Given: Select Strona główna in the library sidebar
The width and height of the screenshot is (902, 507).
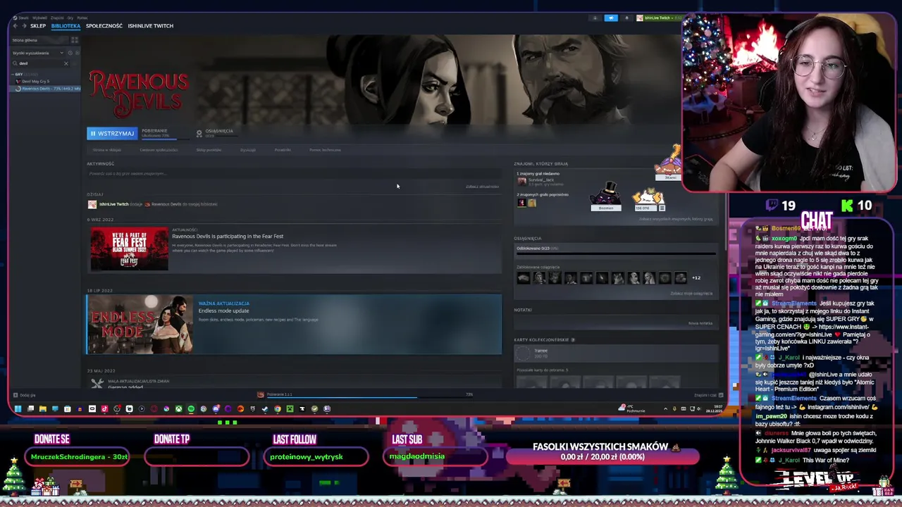Looking at the screenshot, I should 39,40.
